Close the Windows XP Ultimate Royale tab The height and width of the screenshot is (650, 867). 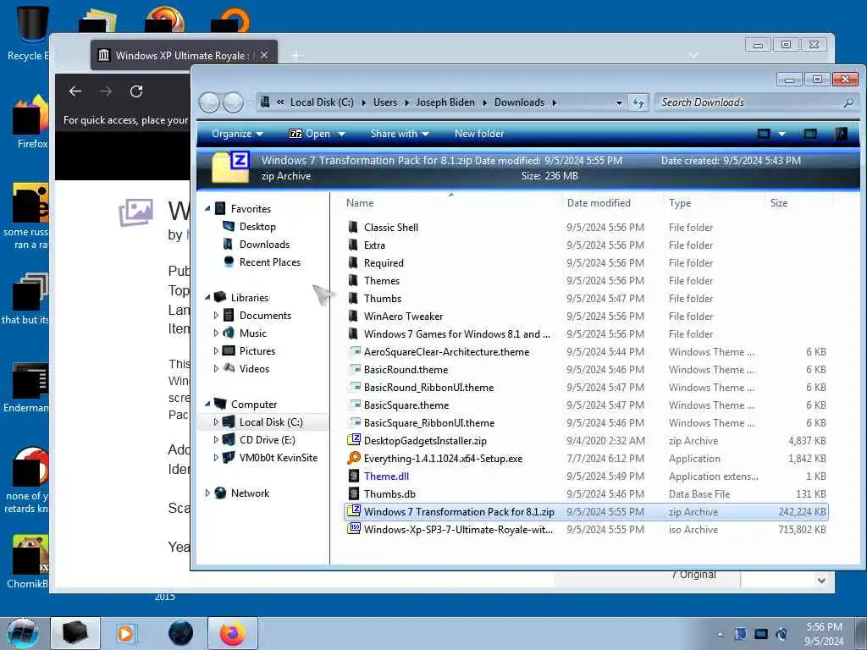tap(264, 55)
